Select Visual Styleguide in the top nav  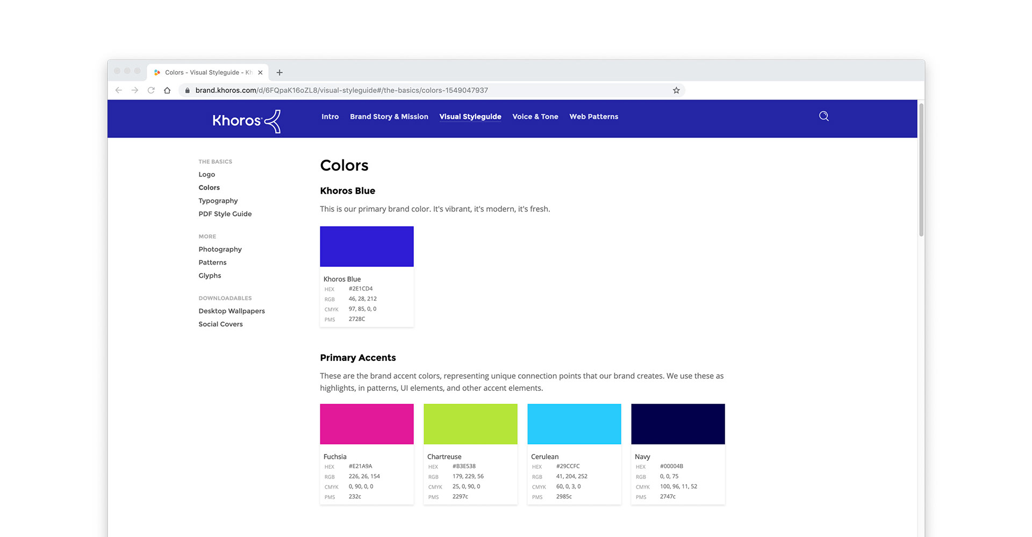[470, 117]
